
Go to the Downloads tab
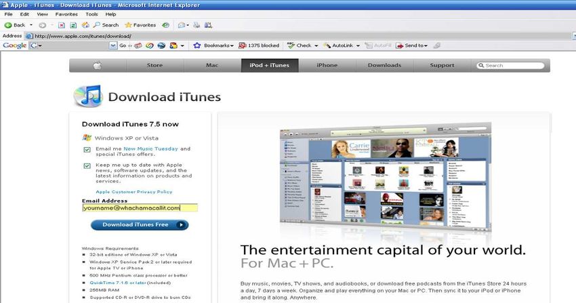pos(385,65)
